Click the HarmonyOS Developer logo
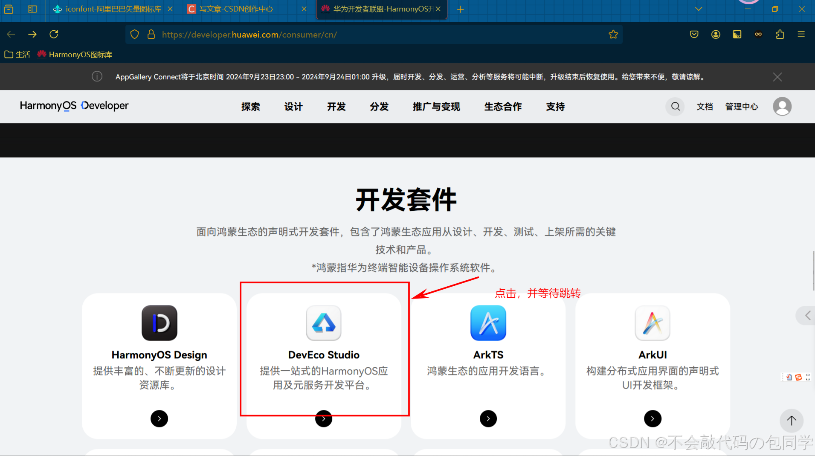815x456 pixels. (x=74, y=106)
